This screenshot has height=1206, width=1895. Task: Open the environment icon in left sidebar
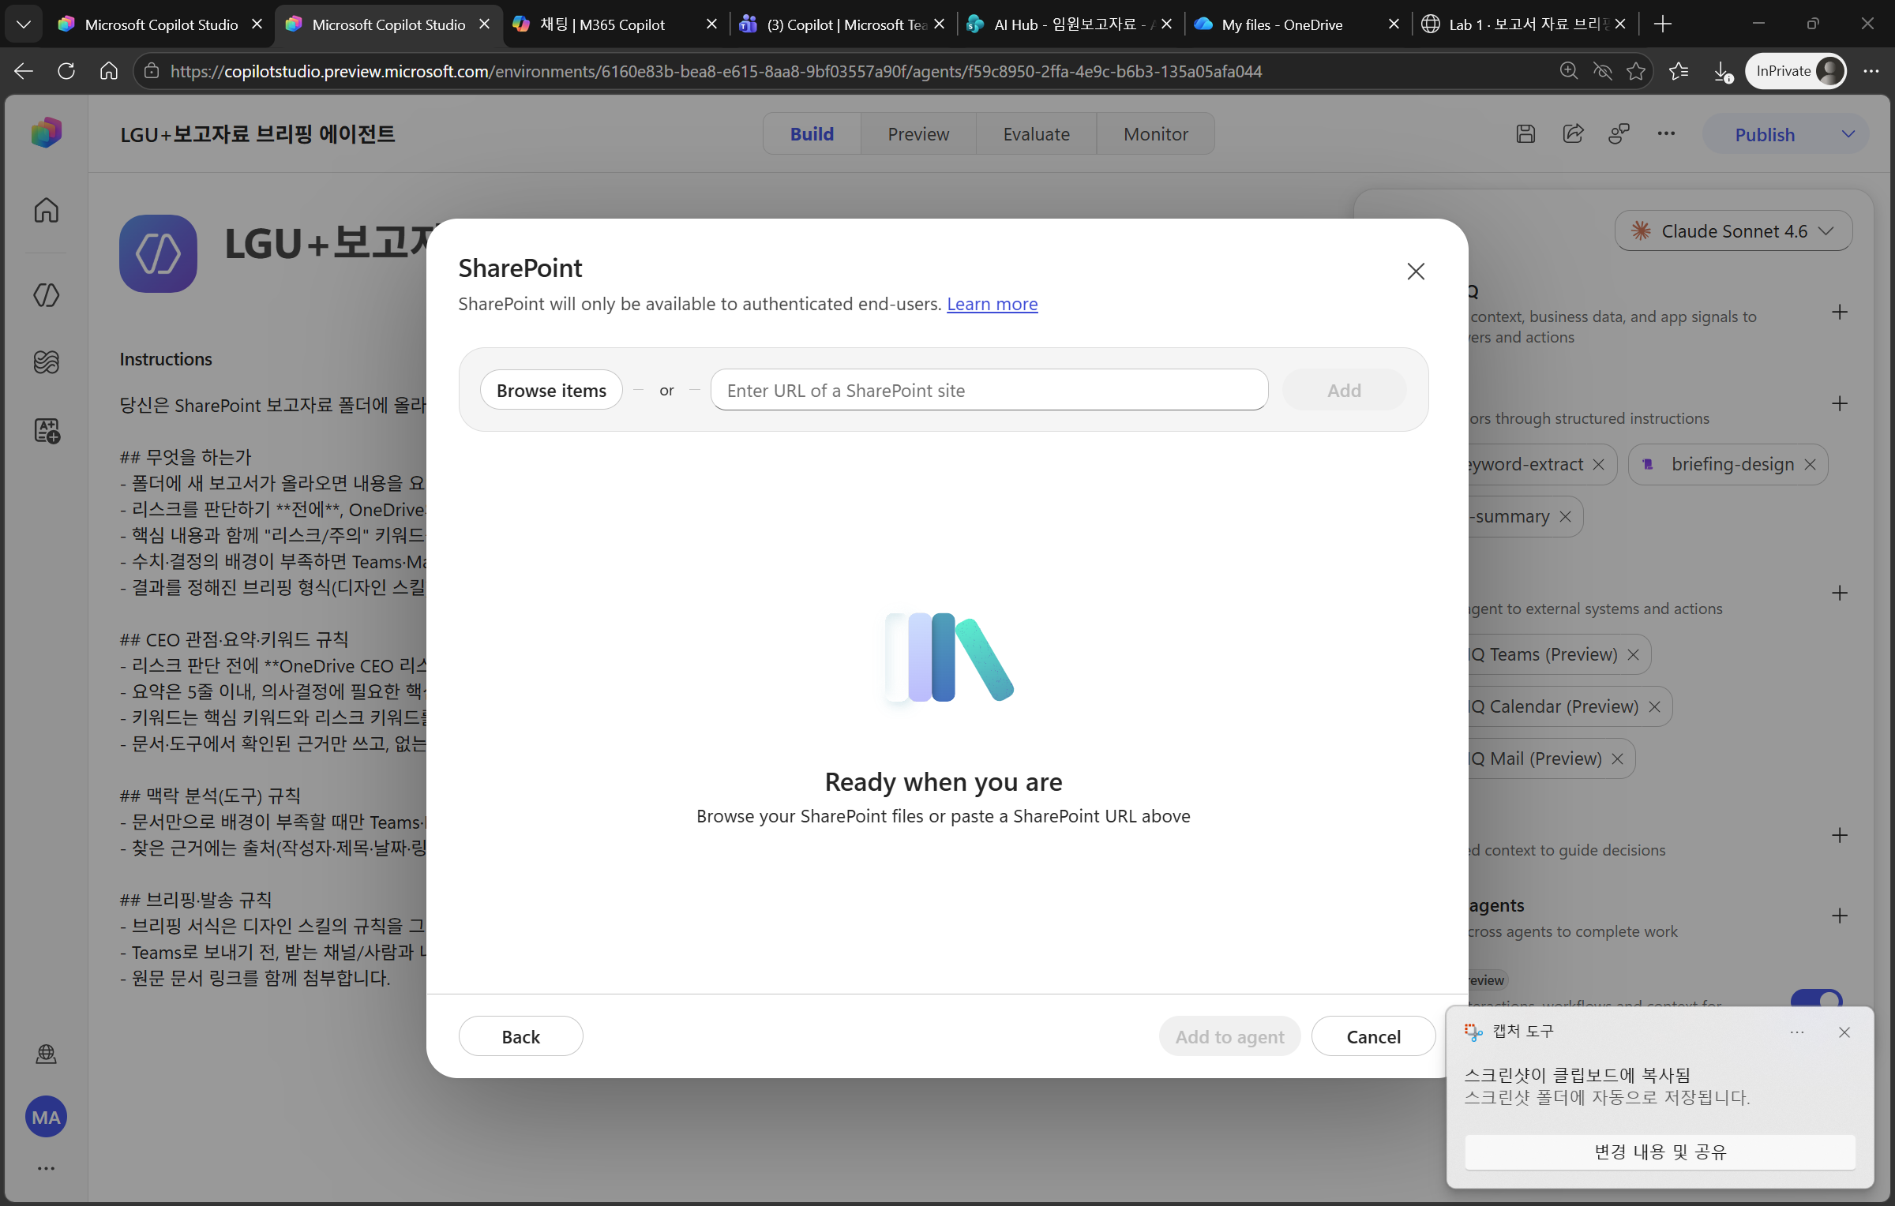[x=47, y=1054]
